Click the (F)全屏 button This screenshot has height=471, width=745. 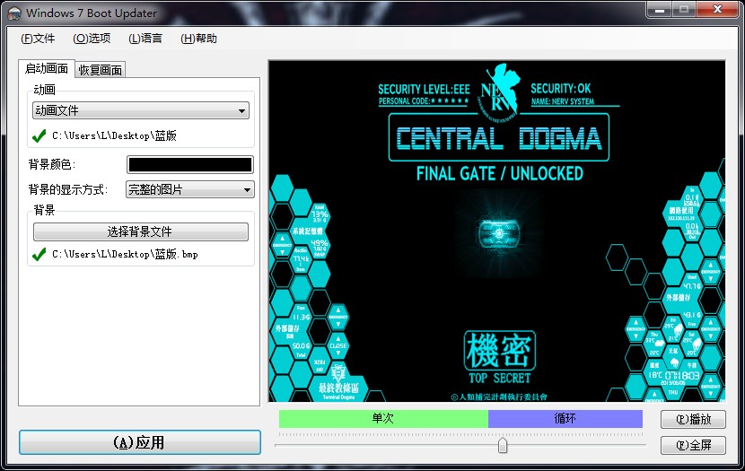coord(693,445)
